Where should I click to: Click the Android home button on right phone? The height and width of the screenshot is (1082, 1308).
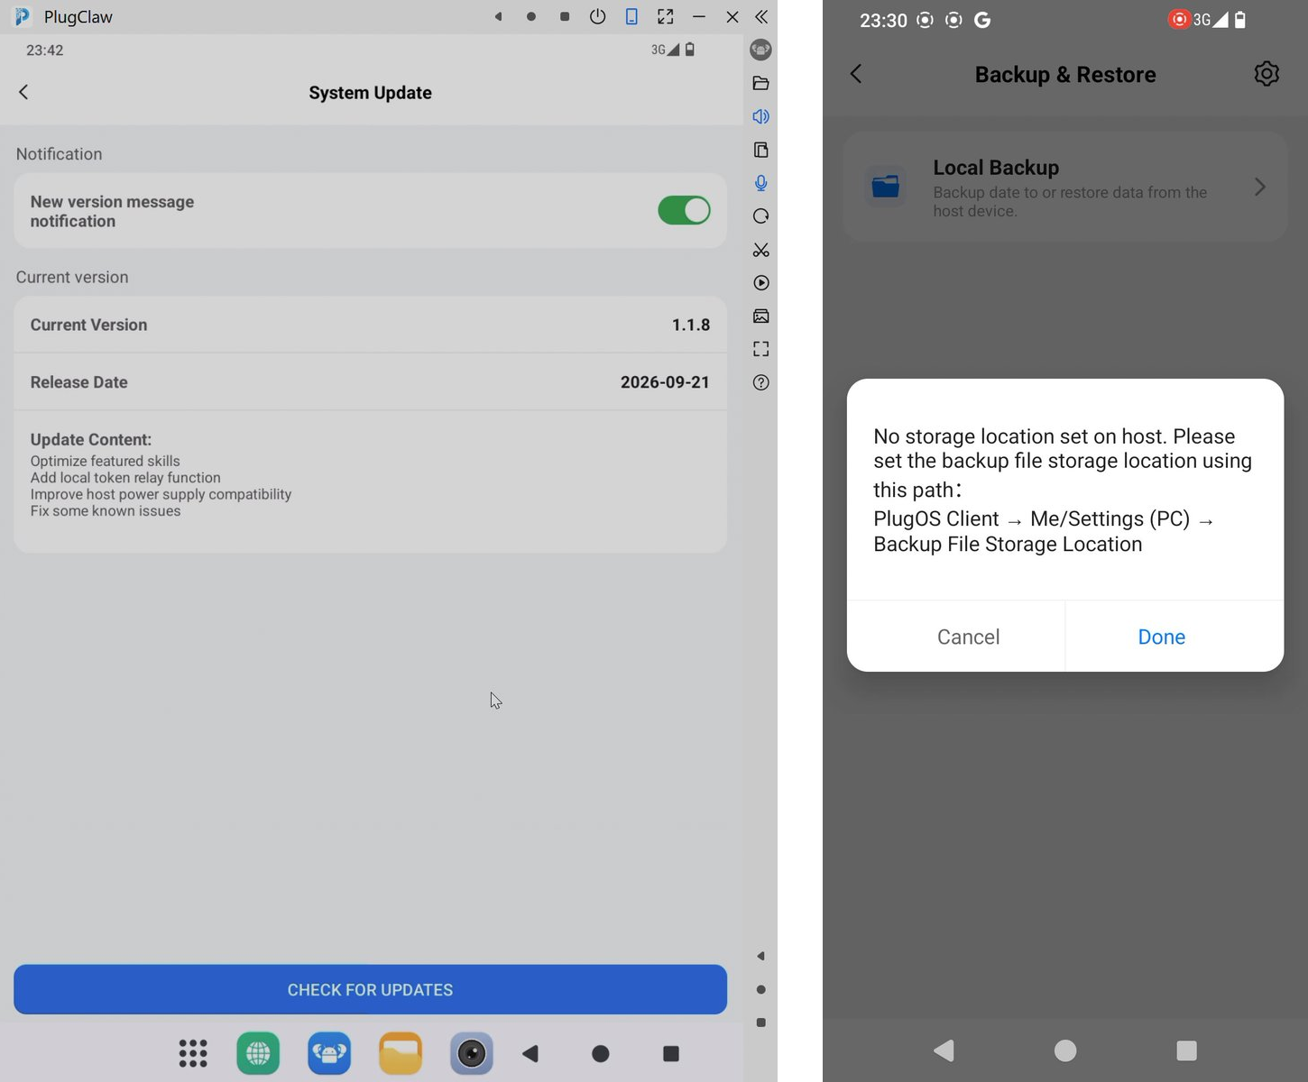click(x=1065, y=1050)
